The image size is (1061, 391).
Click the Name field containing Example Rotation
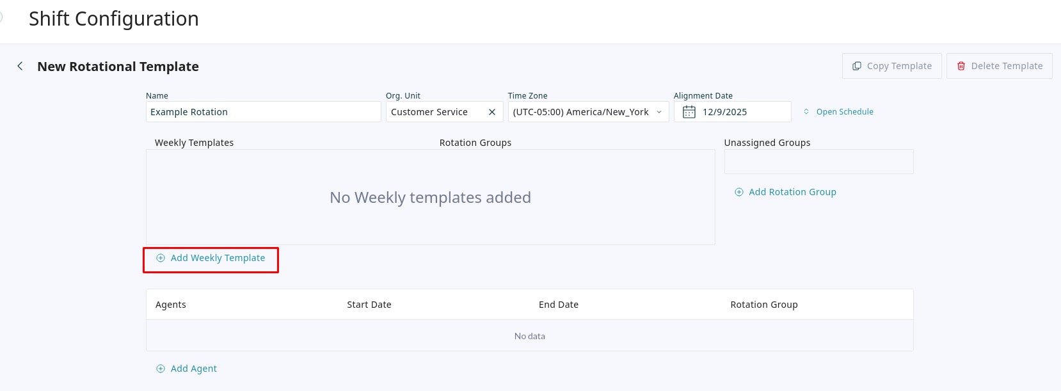(x=263, y=112)
